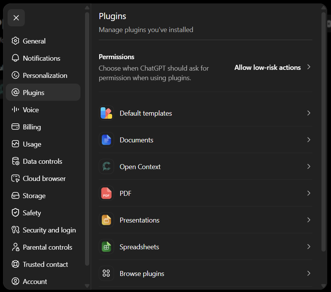Viewport: 331px width, 292px height.
Task: Click the Cloud browser icon
Action: point(15,178)
